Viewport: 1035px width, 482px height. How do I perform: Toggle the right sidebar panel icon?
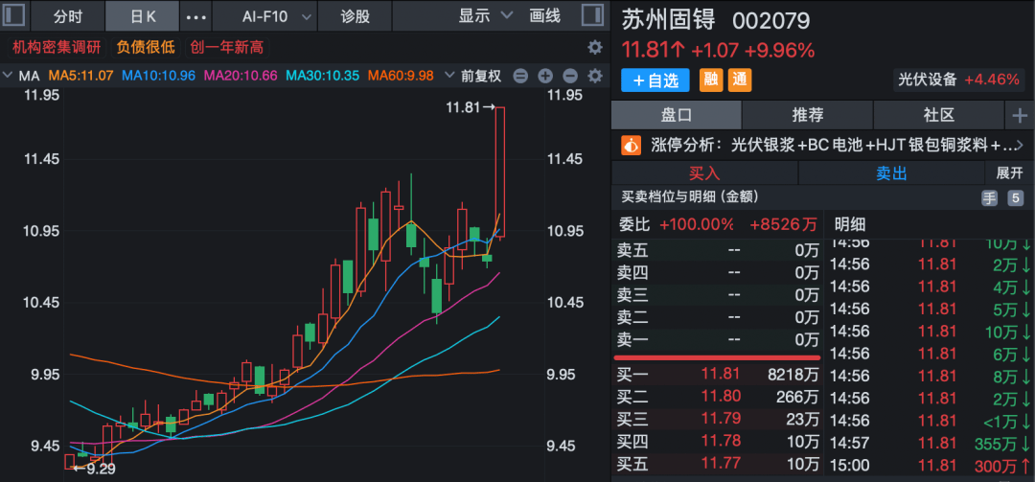(594, 16)
